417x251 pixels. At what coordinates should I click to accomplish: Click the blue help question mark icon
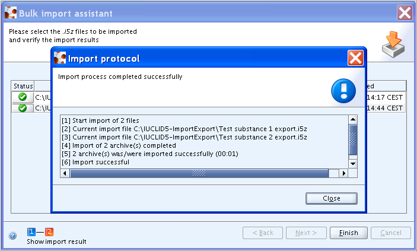[12, 236]
